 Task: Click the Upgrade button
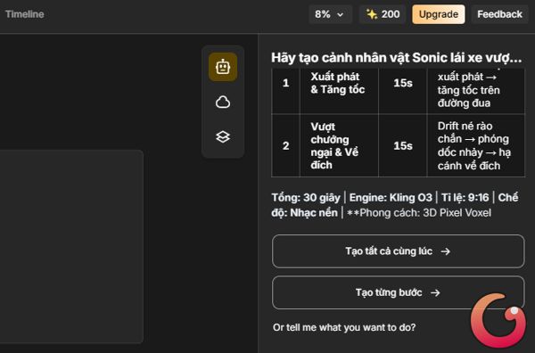[x=439, y=14]
